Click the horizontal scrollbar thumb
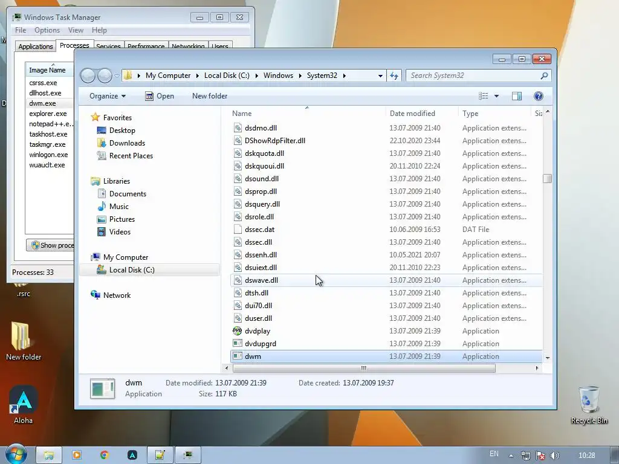 click(363, 368)
